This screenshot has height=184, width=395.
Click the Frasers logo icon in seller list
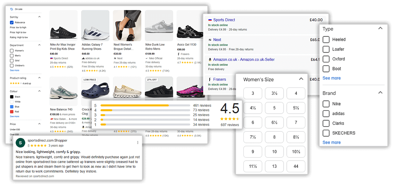coord(210,79)
